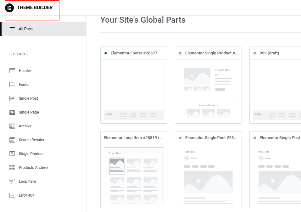This screenshot has width=301, height=212.
Task: Click the Single Post icon in sidebar
Action: [x=12, y=98]
